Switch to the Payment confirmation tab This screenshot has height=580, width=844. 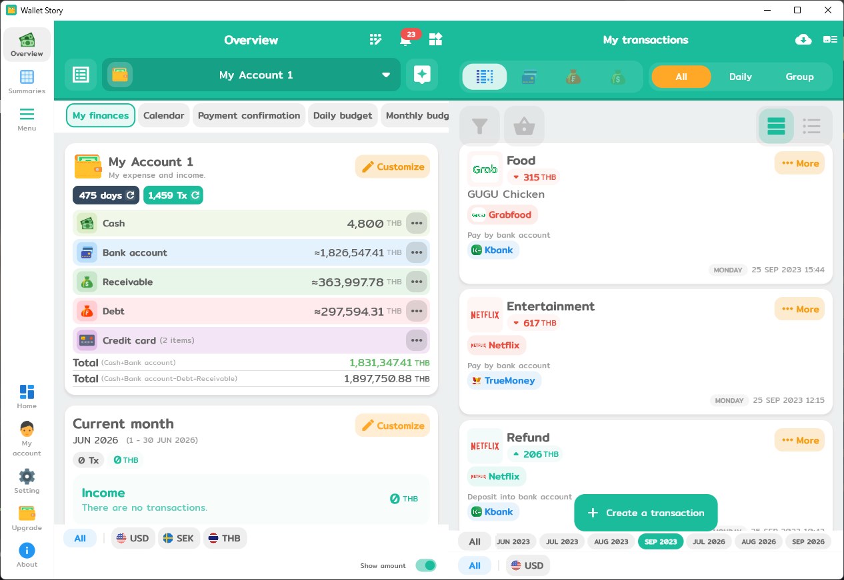coord(249,115)
